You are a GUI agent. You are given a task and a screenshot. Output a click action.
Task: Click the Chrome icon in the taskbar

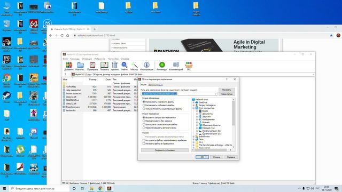[100, 188]
